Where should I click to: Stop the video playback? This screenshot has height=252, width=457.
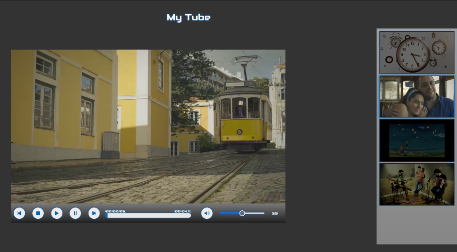click(x=38, y=213)
